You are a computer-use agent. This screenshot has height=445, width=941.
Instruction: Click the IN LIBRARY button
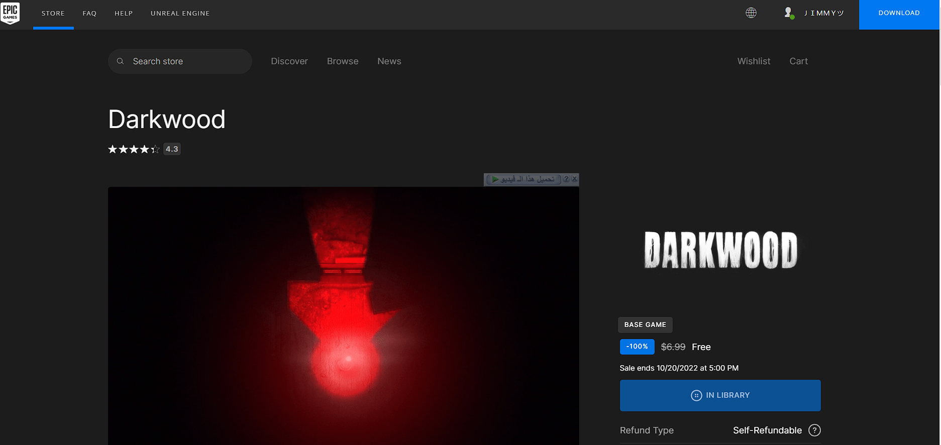(720, 395)
